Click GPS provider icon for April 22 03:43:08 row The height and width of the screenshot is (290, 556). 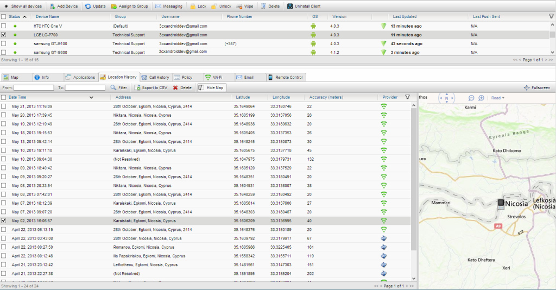coord(384,238)
